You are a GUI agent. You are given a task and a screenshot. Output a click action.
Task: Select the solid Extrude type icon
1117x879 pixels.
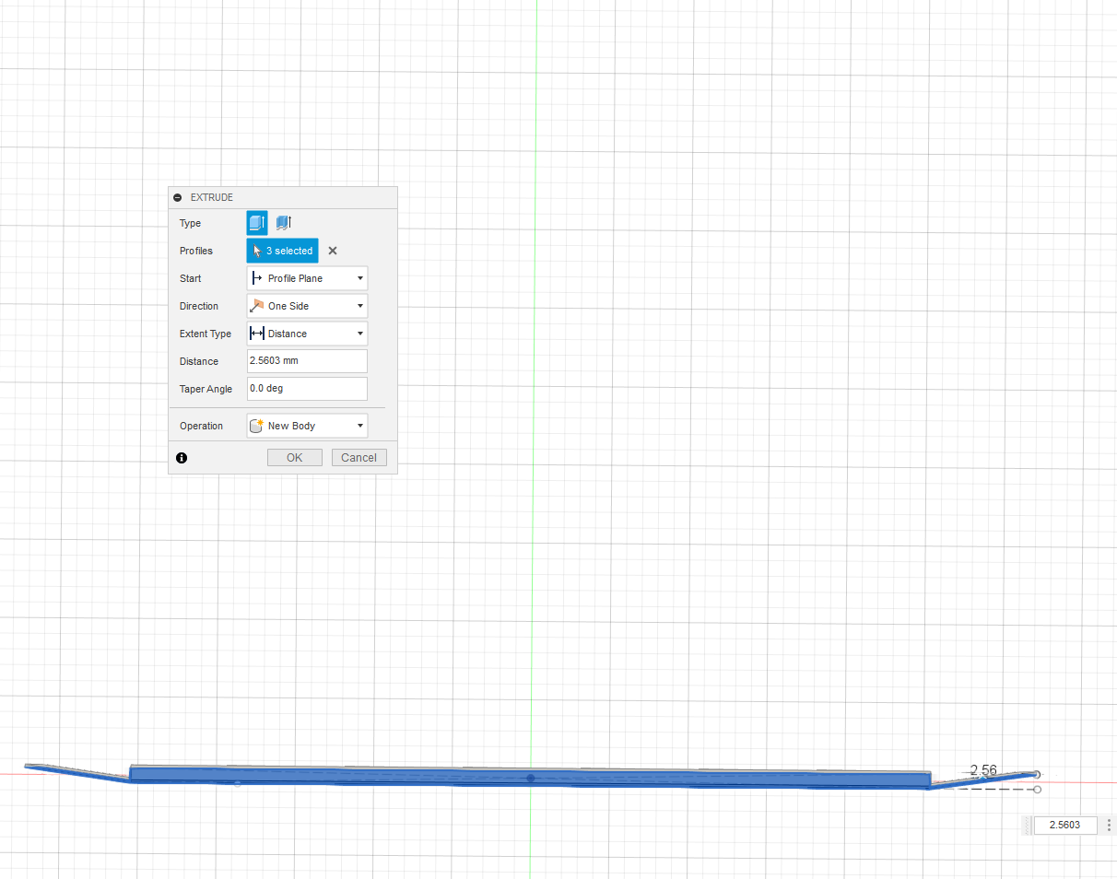click(257, 222)
